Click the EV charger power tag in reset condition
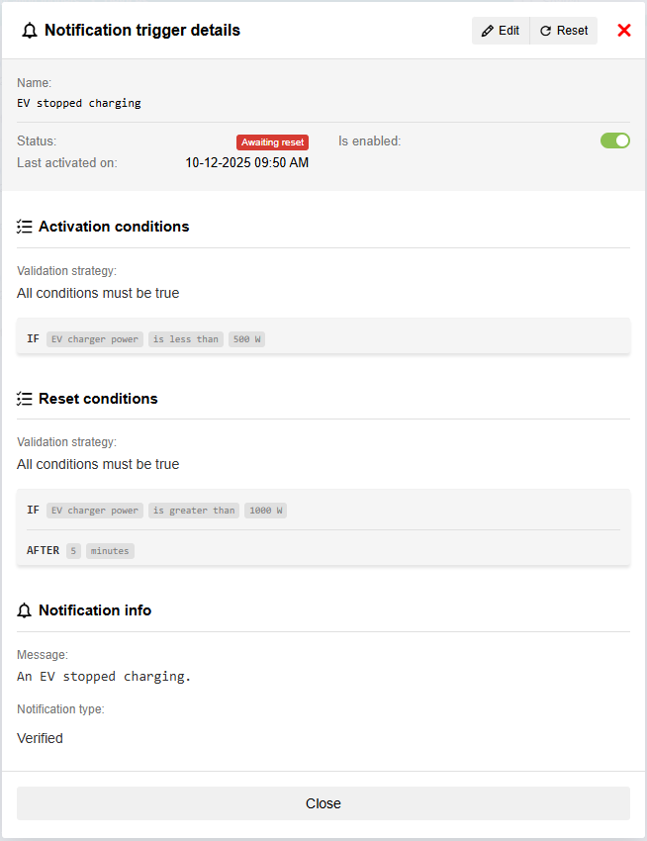 [x=95, y=511]
